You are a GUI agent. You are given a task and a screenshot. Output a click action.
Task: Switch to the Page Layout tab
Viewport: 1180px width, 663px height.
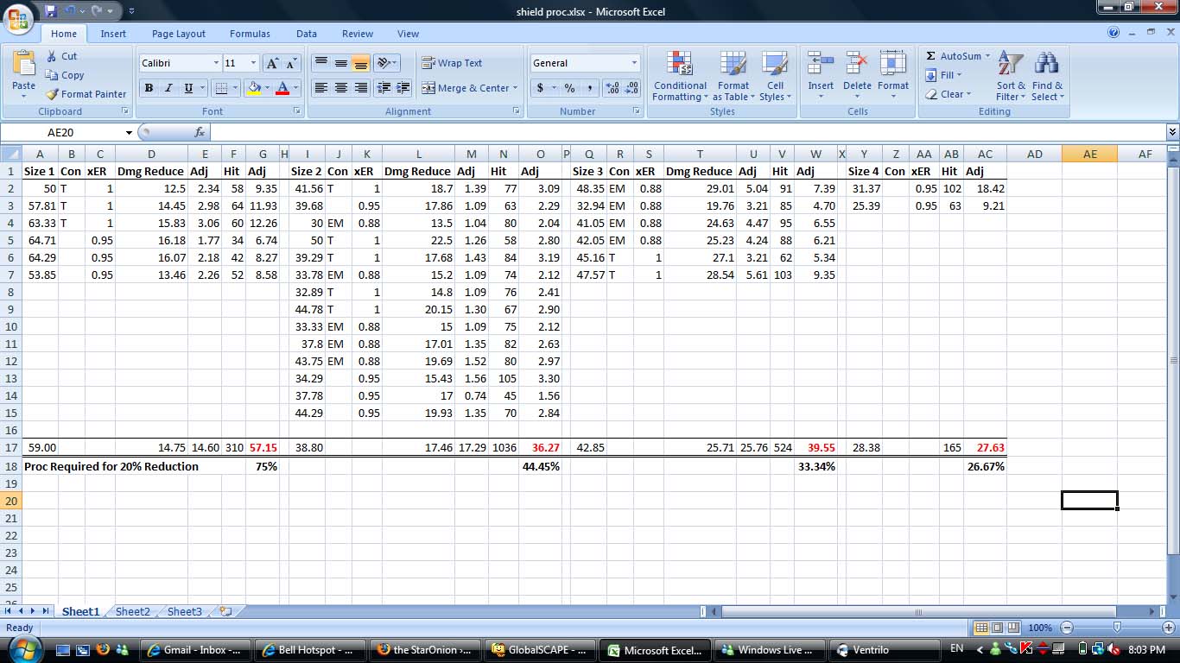tap(179, 34)
